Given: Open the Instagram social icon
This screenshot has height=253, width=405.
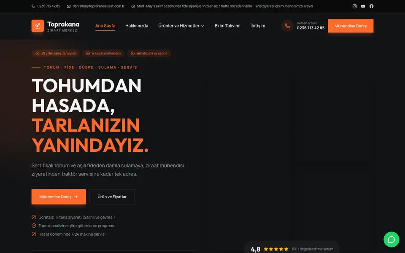Looking at the screenshot, I should coord(355,6).
